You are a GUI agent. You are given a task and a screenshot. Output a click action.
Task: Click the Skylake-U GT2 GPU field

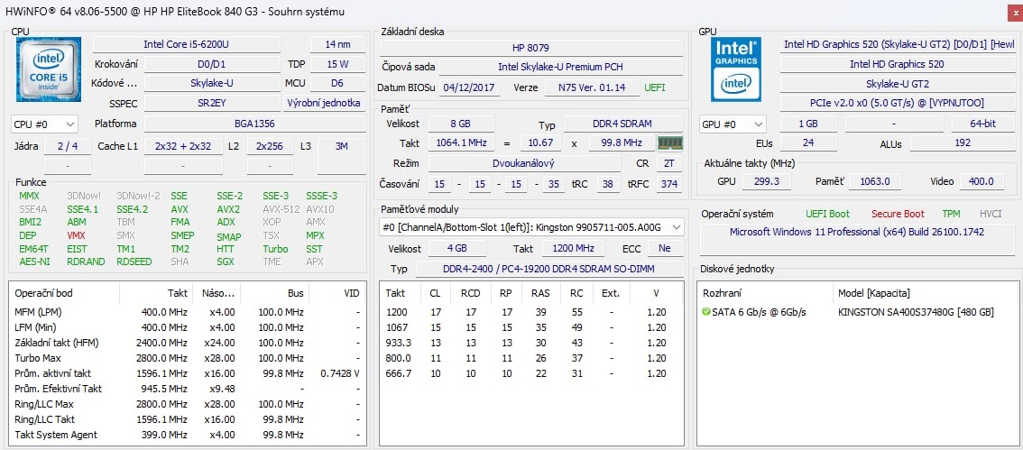[897, 84]
